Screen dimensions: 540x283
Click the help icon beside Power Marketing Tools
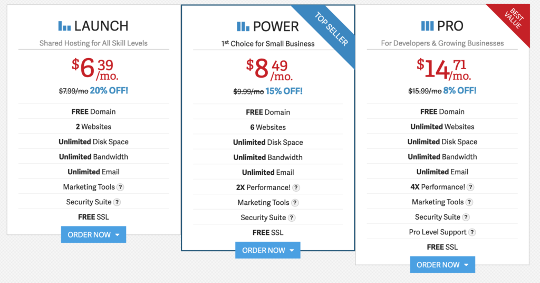click(x=295, y=203)
